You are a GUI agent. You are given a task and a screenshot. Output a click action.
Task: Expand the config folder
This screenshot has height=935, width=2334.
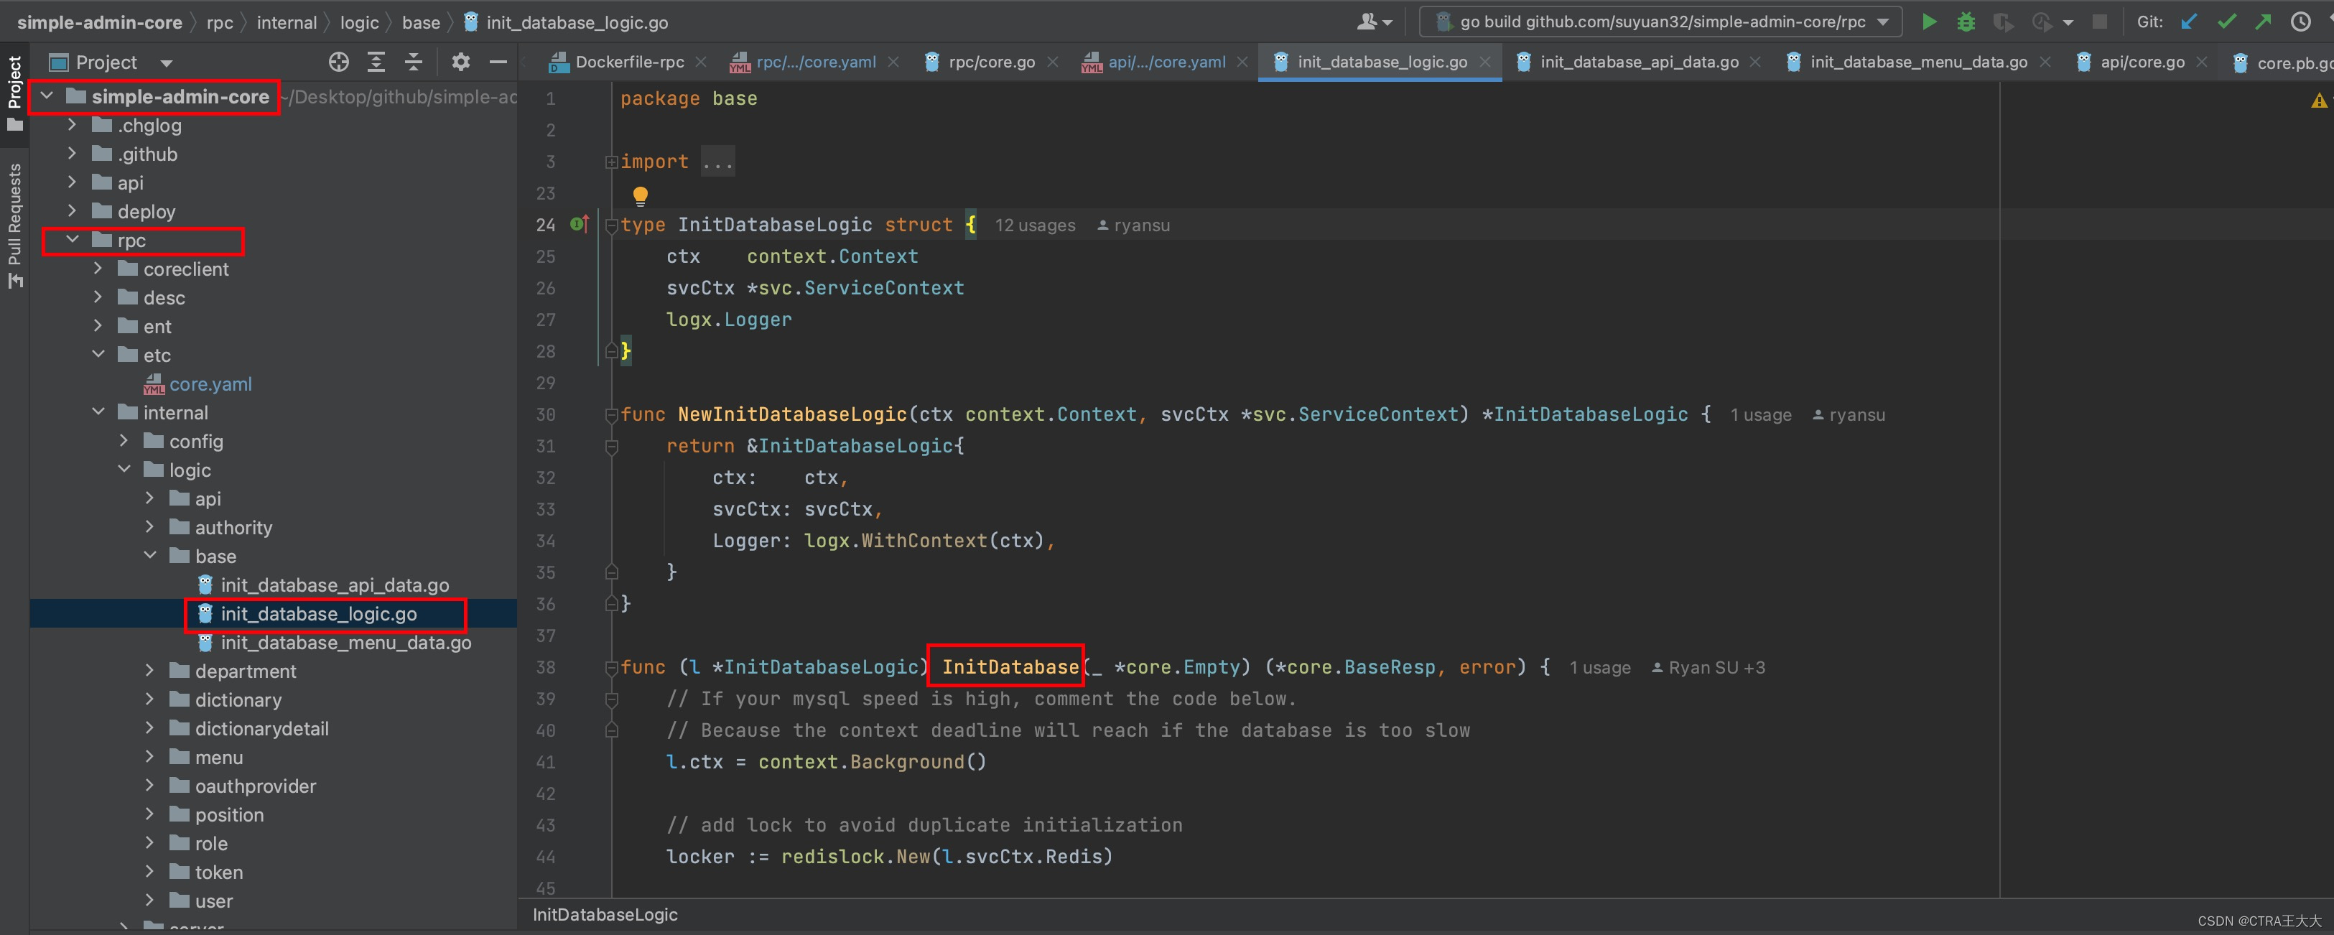[x=124, y=441]
